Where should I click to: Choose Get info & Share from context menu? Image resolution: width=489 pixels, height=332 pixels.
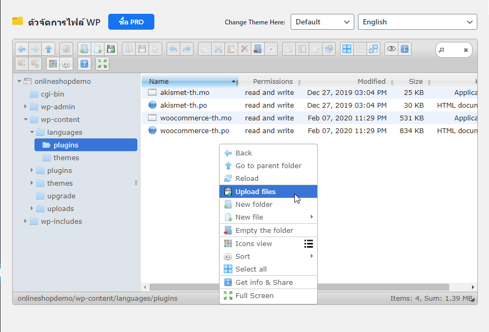pyautogui.click(x=268, y=282)
